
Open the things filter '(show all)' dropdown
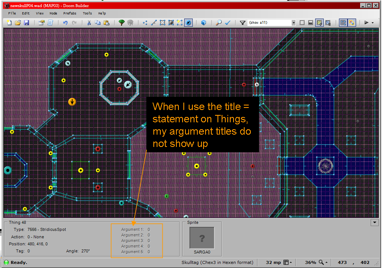(x=293, y=23)
